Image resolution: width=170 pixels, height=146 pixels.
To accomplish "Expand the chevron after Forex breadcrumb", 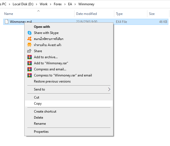I will (65, 4).
